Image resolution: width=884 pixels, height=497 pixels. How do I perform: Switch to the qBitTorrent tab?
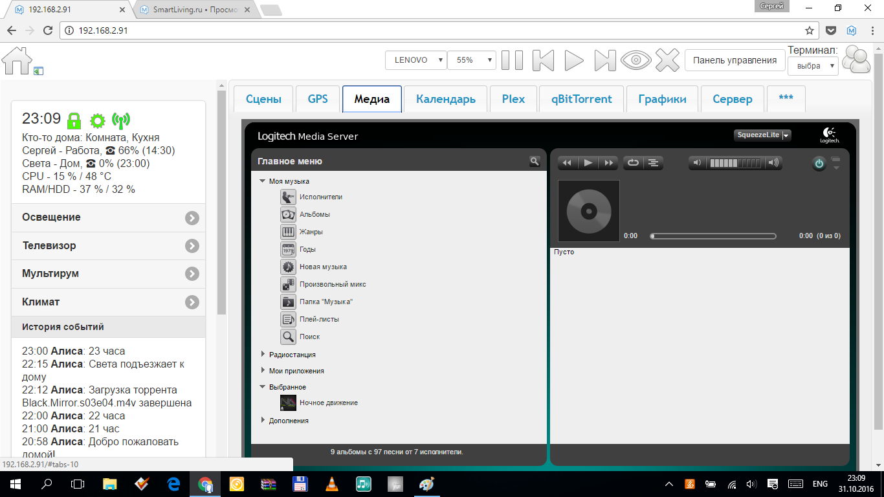click(x=582, y=99)
